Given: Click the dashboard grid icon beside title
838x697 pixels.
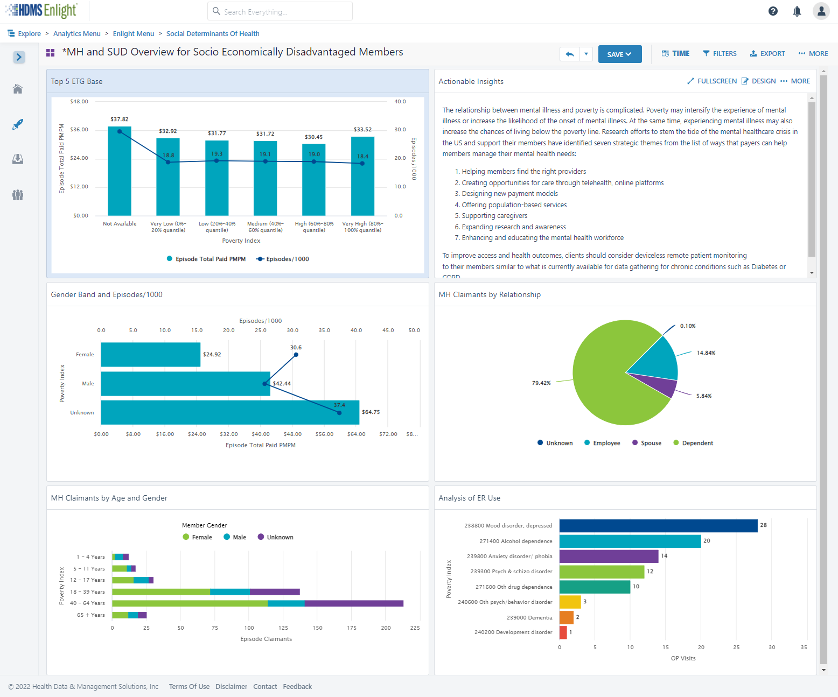Looking at the screenshot, I should pos(51,53).
